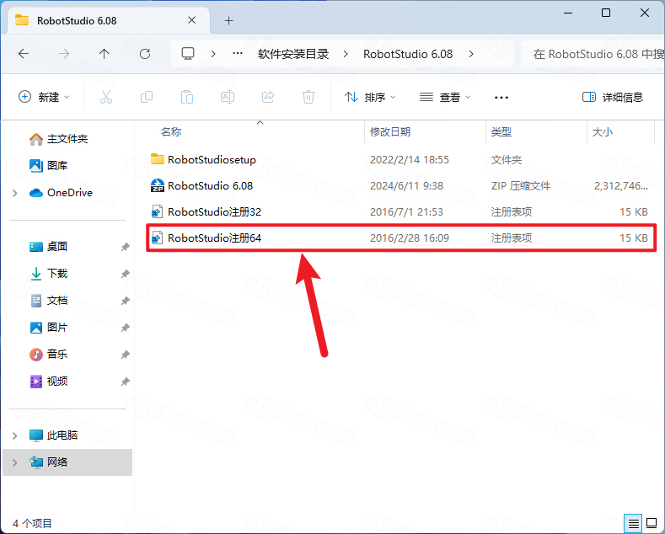Unpin 图片 with its pin icon
Image resolution: width=665 pixels, height=534 pixels.
(125, 328)
